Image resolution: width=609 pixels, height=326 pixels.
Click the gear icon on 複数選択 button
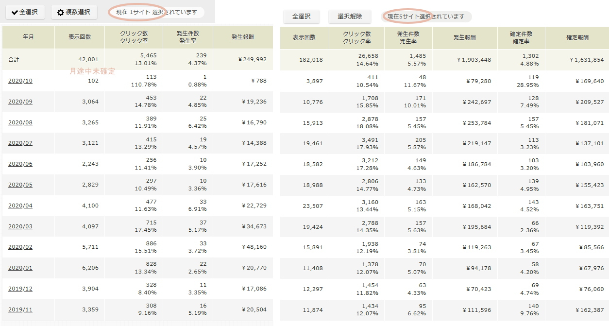pyautogui.click(x=61, y=13)
